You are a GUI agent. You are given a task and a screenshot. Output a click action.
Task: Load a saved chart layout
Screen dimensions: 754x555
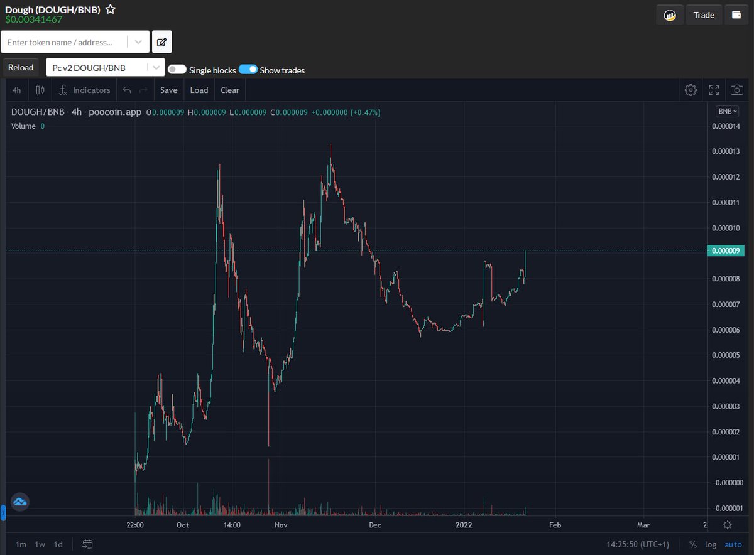[199, 90]
